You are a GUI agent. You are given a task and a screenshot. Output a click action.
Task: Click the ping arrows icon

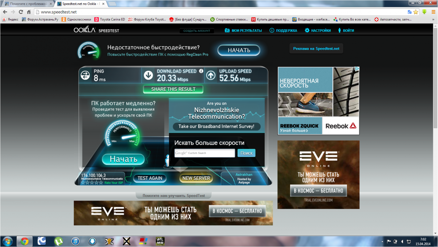pos(85,75)
